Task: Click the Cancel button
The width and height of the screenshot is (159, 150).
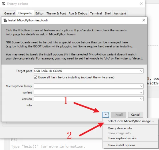Action: point(136,115)
